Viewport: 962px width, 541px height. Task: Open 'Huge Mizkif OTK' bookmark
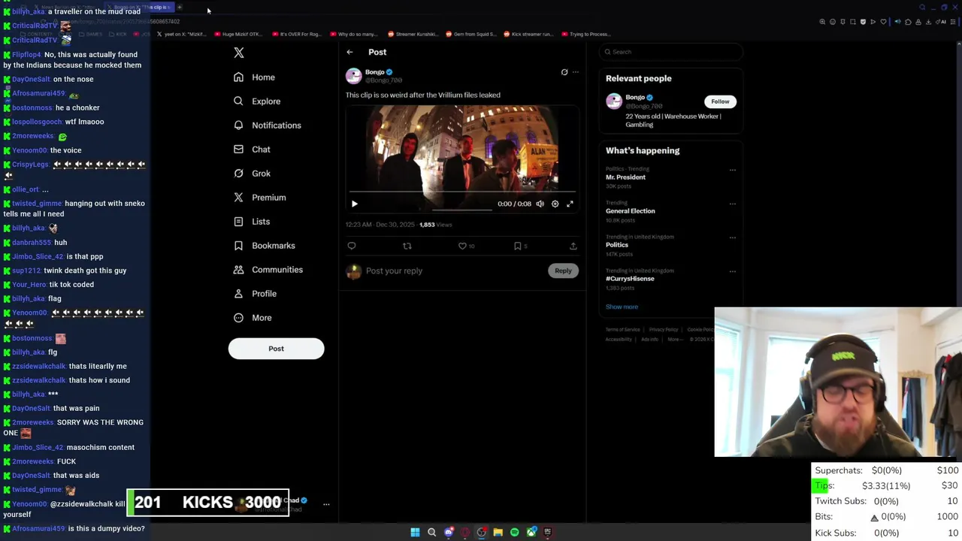(x=237, y=34)
